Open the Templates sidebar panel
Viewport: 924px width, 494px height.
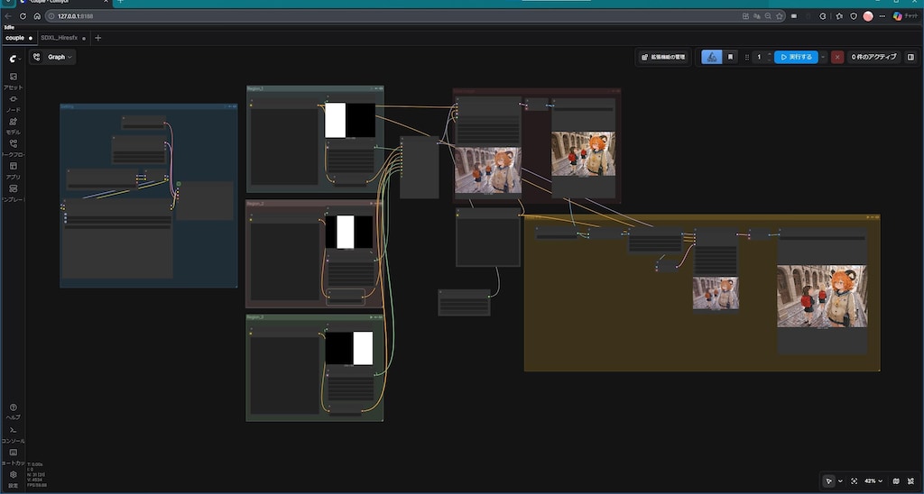tap(13, 193)
